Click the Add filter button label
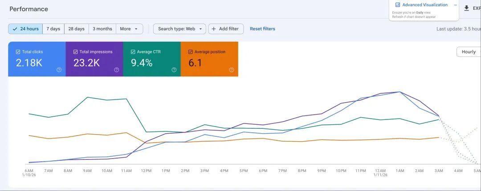This screenshot has width=481, height=191. [x=228, y=29]
